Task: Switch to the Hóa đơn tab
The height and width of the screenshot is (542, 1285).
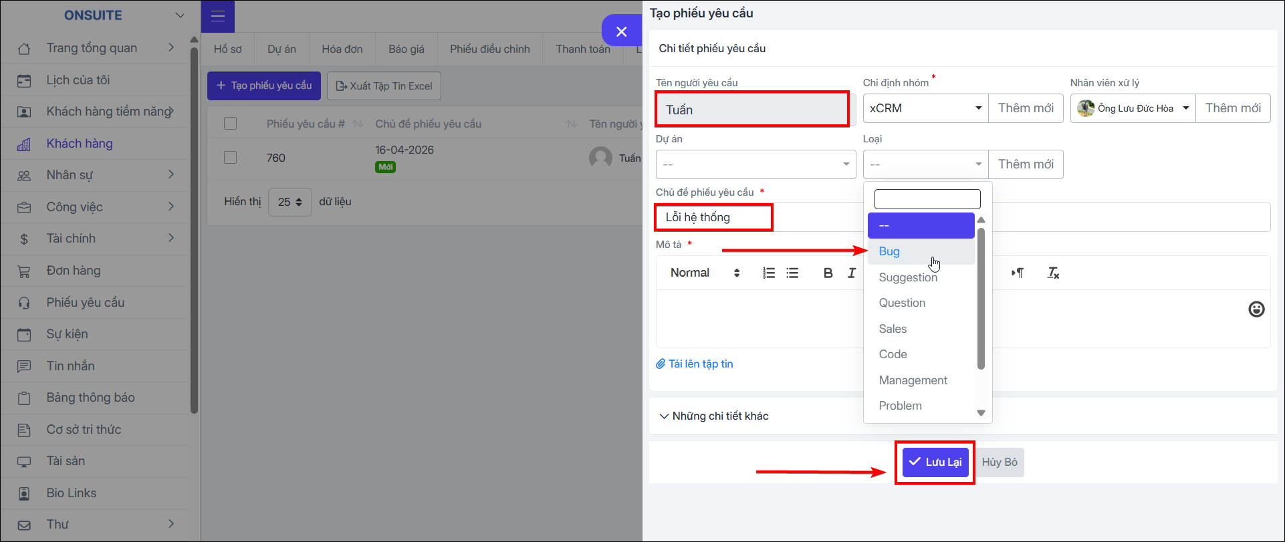Action: (342, 49)
